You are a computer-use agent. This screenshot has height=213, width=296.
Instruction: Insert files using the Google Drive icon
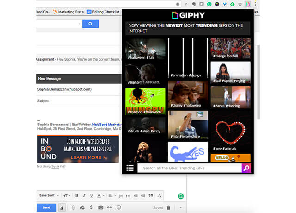click(x=82, y=207)
